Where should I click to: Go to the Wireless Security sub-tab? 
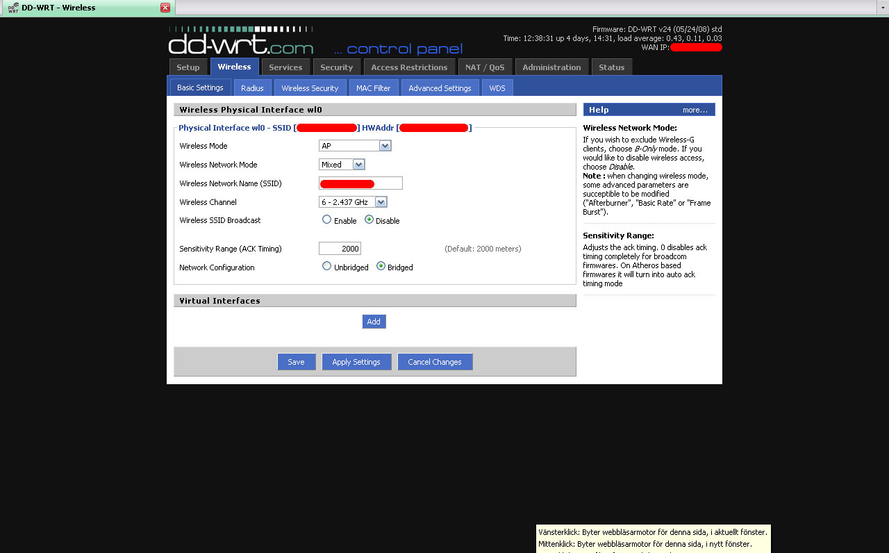[x=310, y=88]
